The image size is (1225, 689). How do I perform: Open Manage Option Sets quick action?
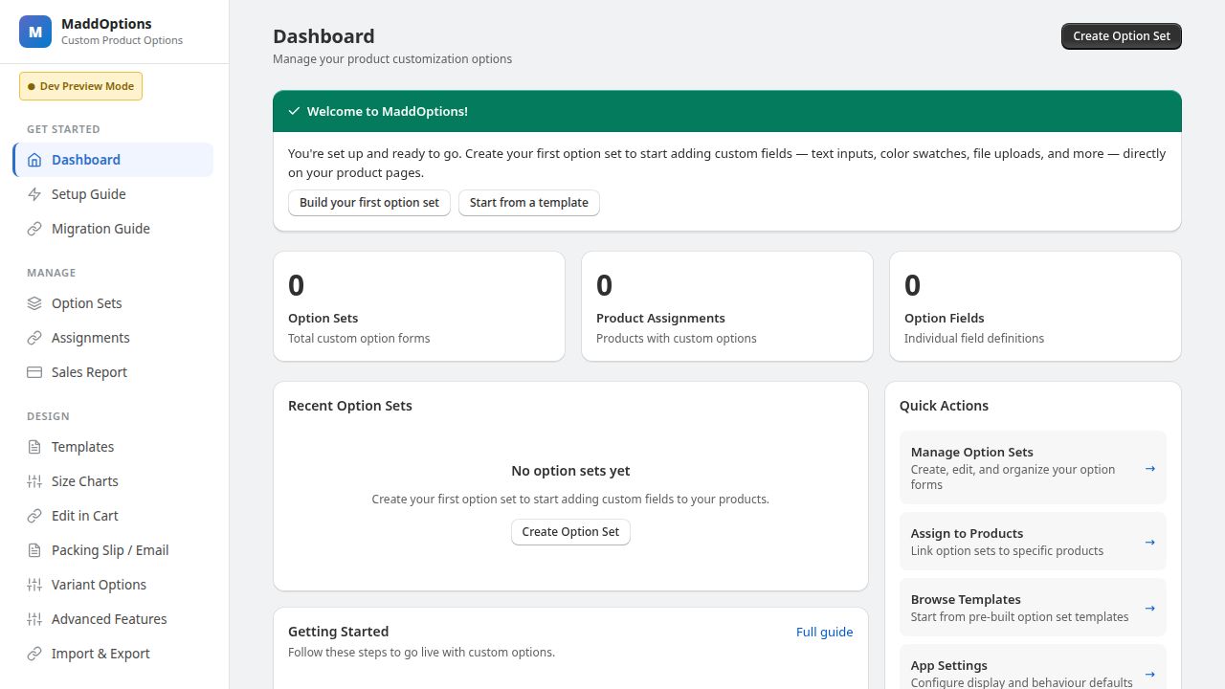click(1033, 467)
